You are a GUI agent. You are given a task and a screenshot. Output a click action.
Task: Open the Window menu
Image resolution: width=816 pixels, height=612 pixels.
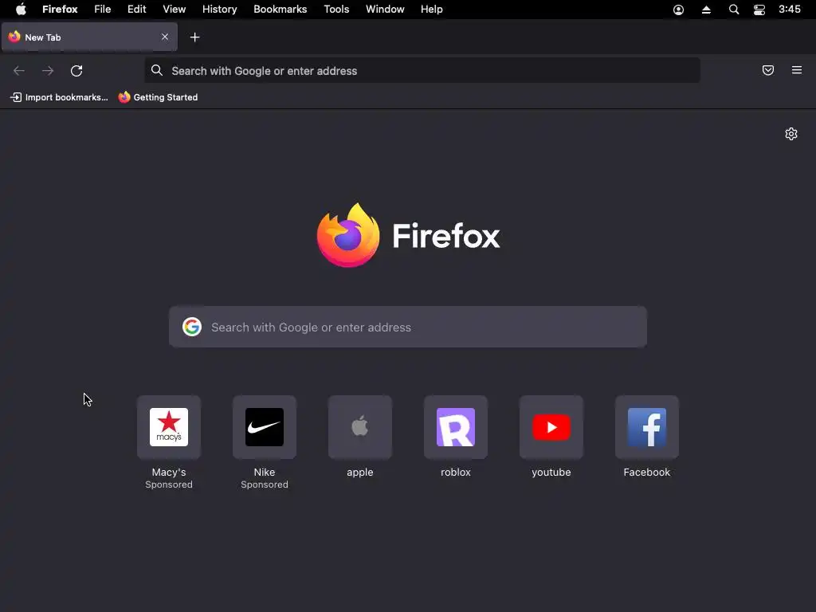click(x=385, y=10)
